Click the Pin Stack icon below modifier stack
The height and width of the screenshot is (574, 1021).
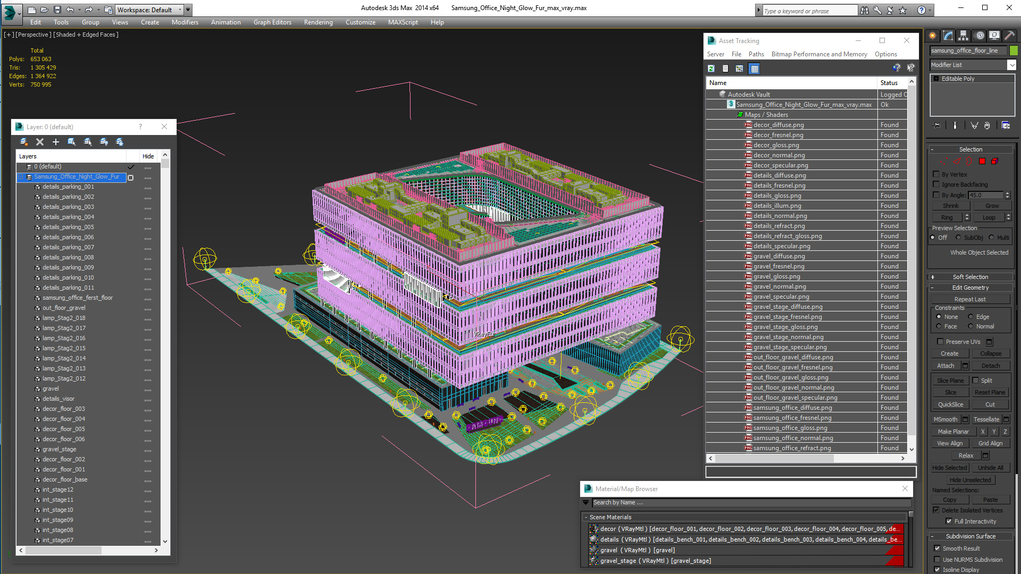coord(936,125)
